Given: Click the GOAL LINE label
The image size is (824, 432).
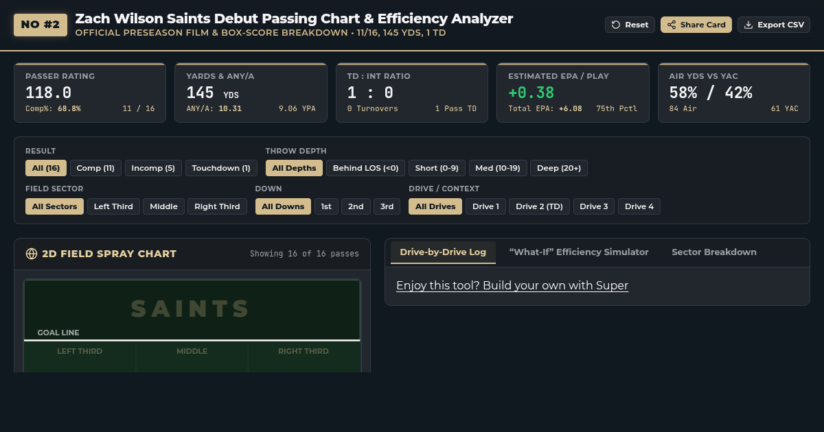Looking at the screenshot, I should (58, 333).
